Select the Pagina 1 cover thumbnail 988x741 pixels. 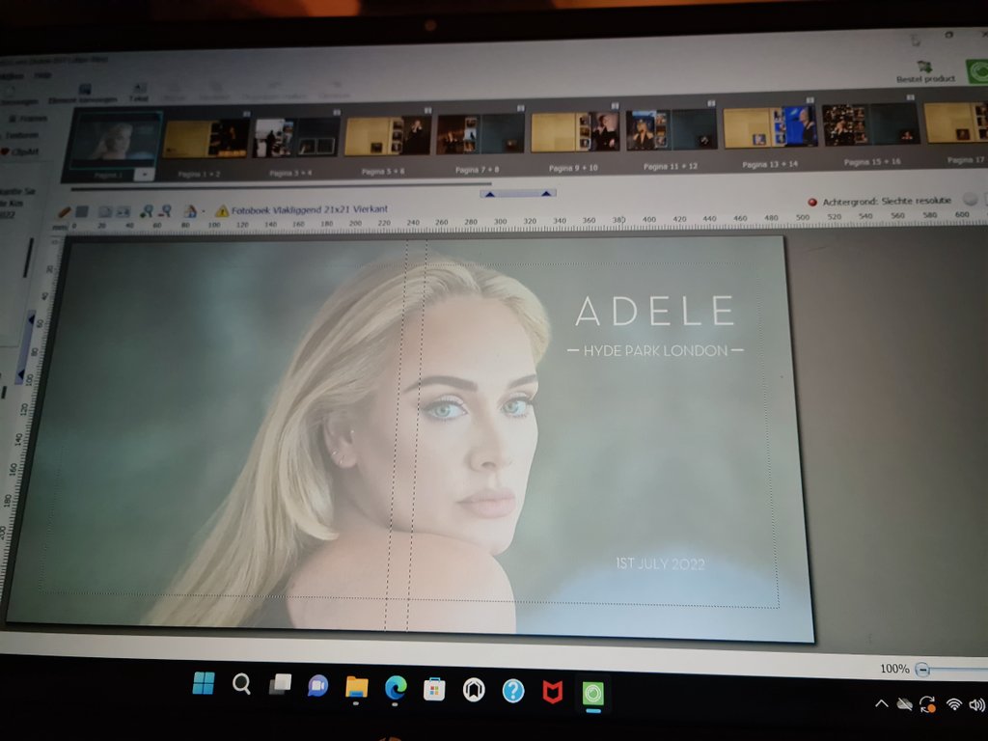pos(116,140)
